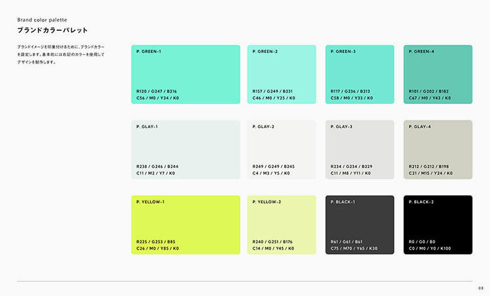Screen dimensions: 490x296
Task: Click the P. GREEN-2 color swatch
Action: coord(282,74)
